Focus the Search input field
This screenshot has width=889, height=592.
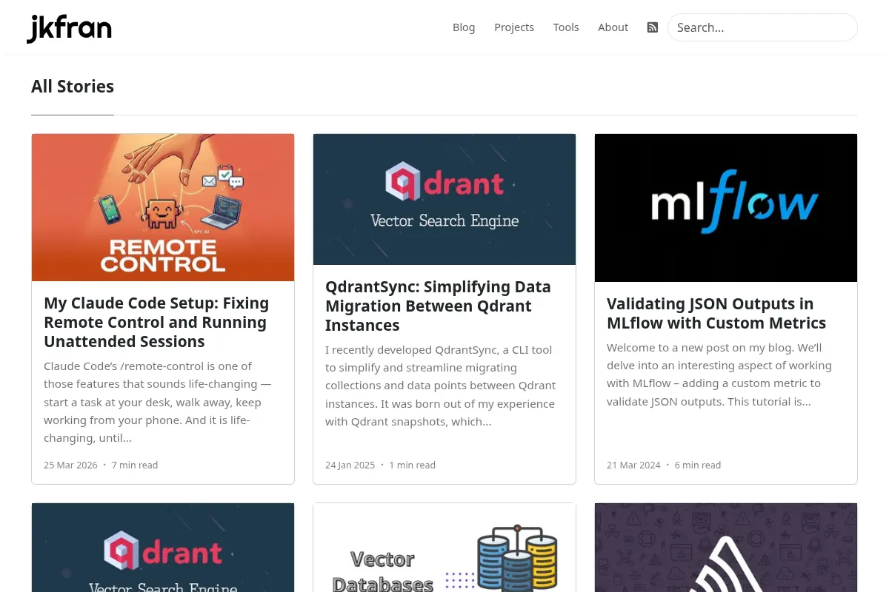762,27
